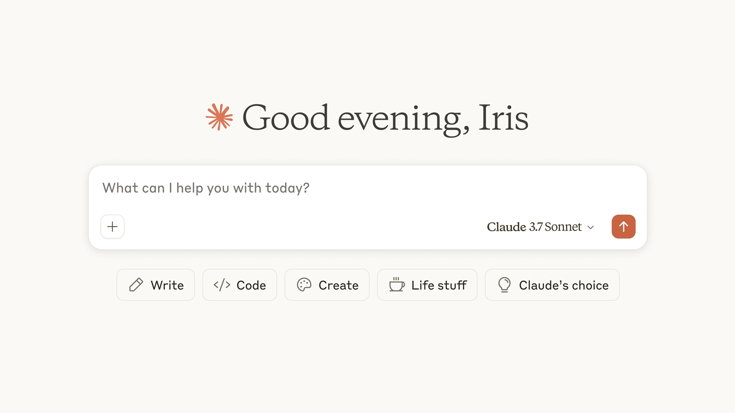Select the Claude's choice suggestion label
This screenshot has width=735, height=413.
pos(564,285)
